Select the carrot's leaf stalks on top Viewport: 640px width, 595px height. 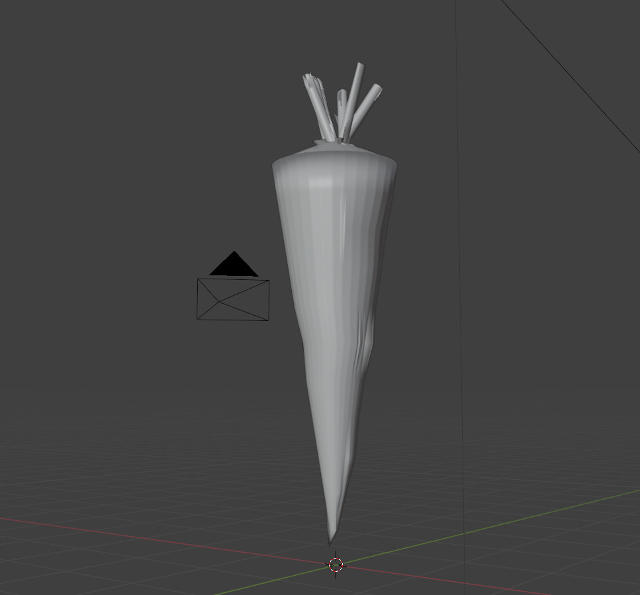pyautogui.click(x=342, y=103)
